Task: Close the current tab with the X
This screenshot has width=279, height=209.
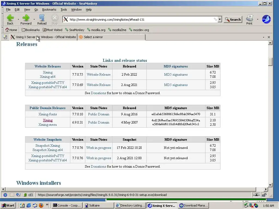Action: (x=269, y=37)
